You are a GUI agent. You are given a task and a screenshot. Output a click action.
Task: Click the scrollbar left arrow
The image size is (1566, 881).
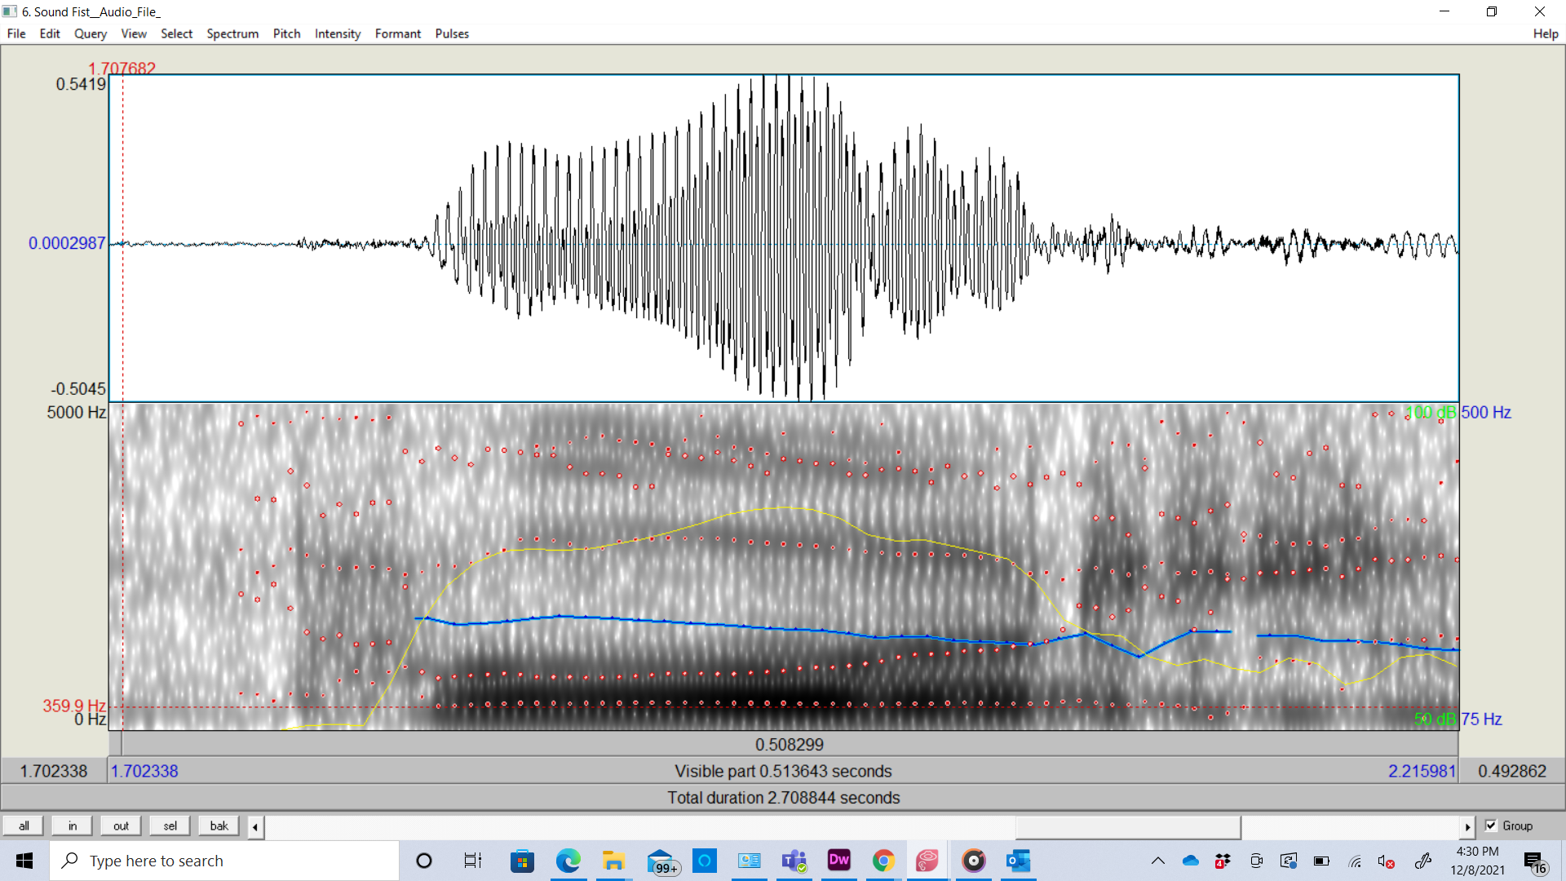255,826
